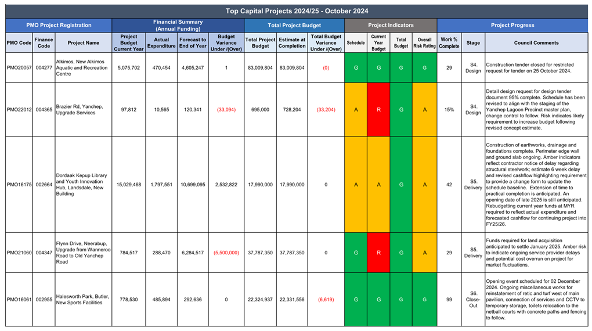Click amber Overall Risk Rating for Flynn Drive

[425, 253]
